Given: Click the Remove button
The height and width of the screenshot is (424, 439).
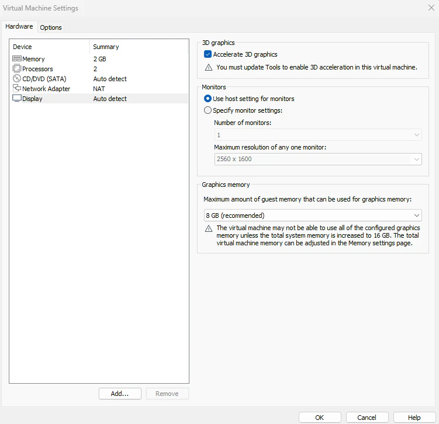Looking at the screenshot, I should point(167,394).
